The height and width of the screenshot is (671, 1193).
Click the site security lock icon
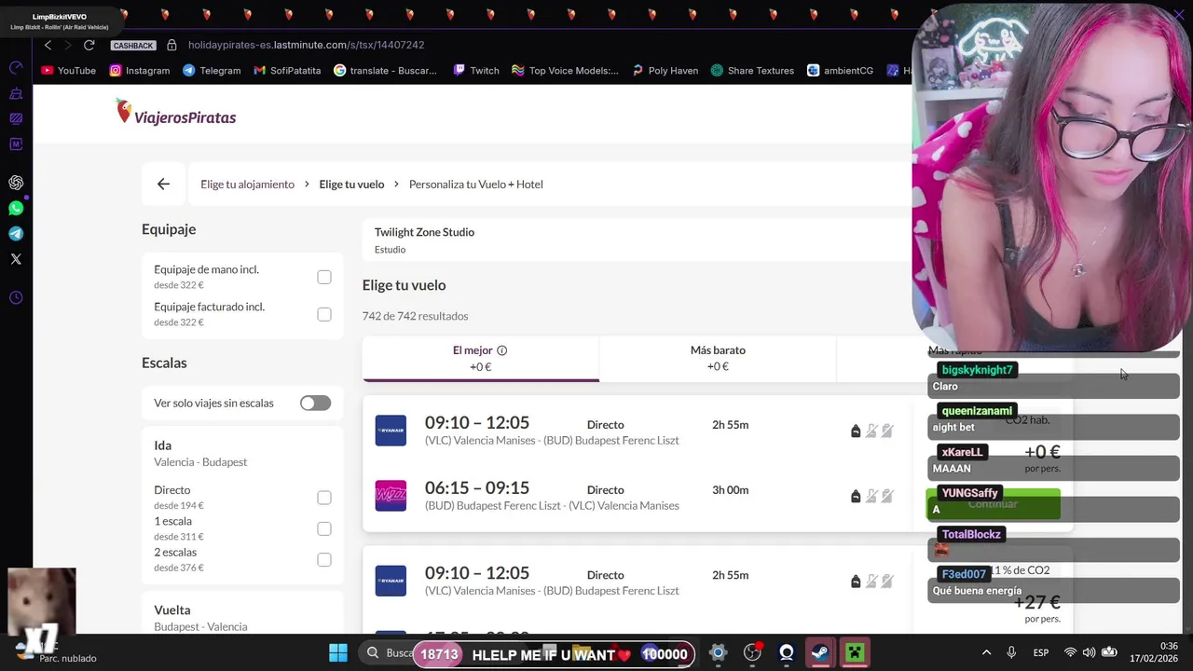[x=171, y=45]
